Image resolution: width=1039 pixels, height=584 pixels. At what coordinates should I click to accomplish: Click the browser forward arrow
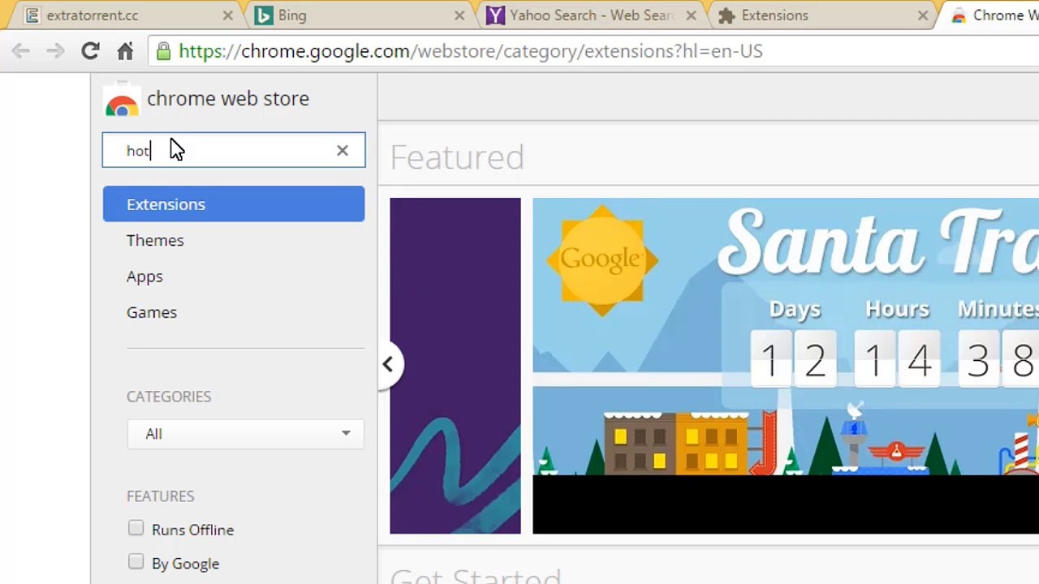click(x=55, y=51)
